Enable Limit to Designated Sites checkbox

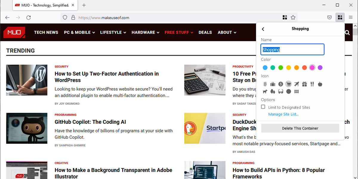click(x=263, y=107)
